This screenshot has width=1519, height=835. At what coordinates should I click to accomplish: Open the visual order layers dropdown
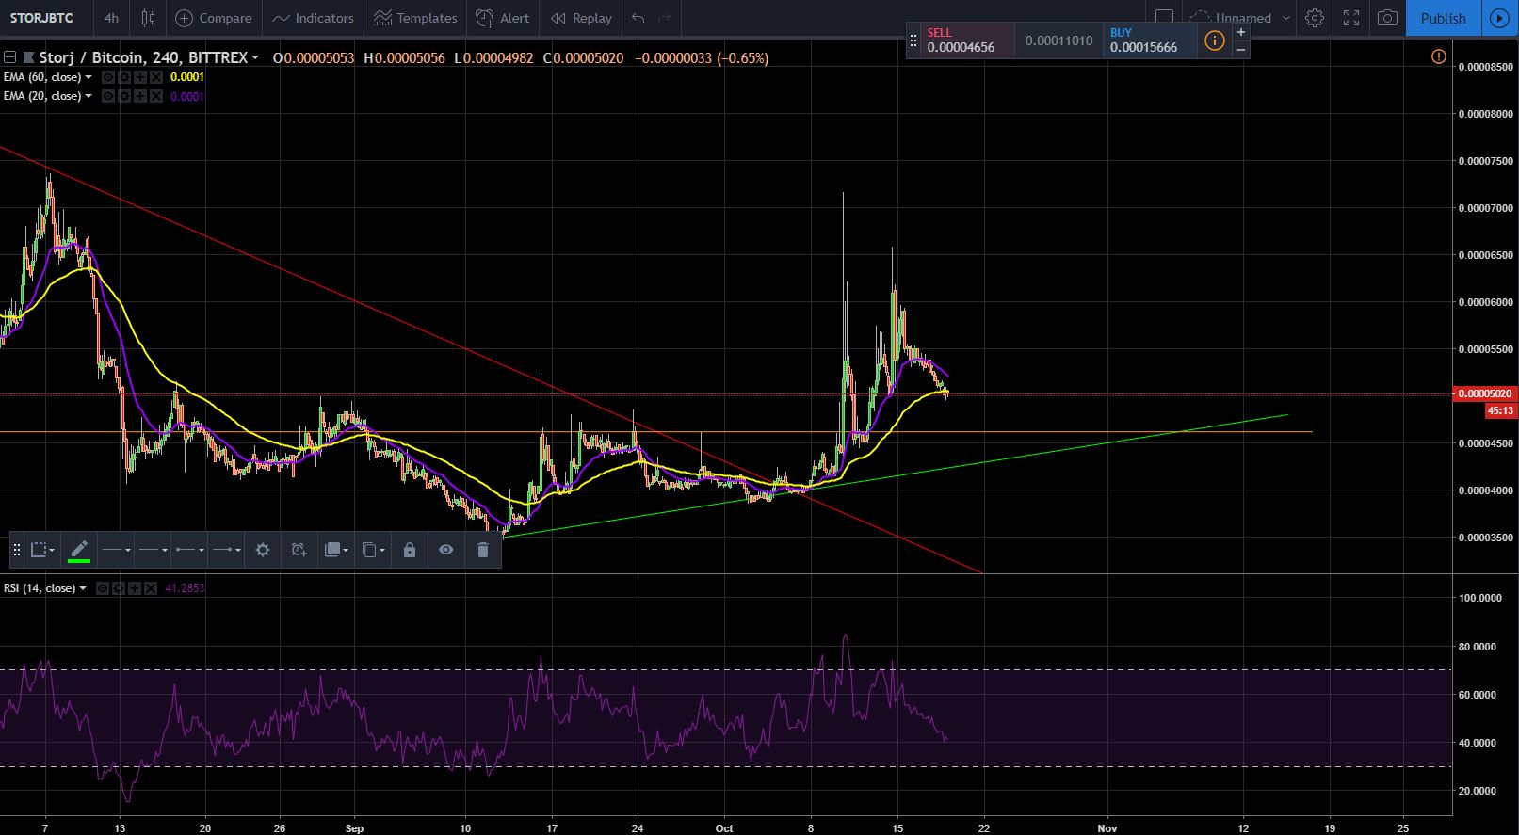point(335,550)
